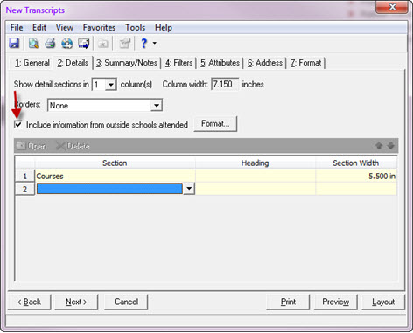
Task: Click the move down arrow in grid toolbar
Action: coord(391,145)
